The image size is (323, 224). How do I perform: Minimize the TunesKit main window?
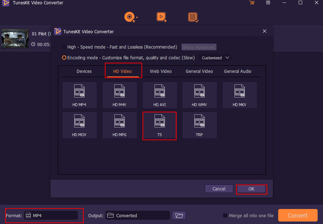click(284, 3)
